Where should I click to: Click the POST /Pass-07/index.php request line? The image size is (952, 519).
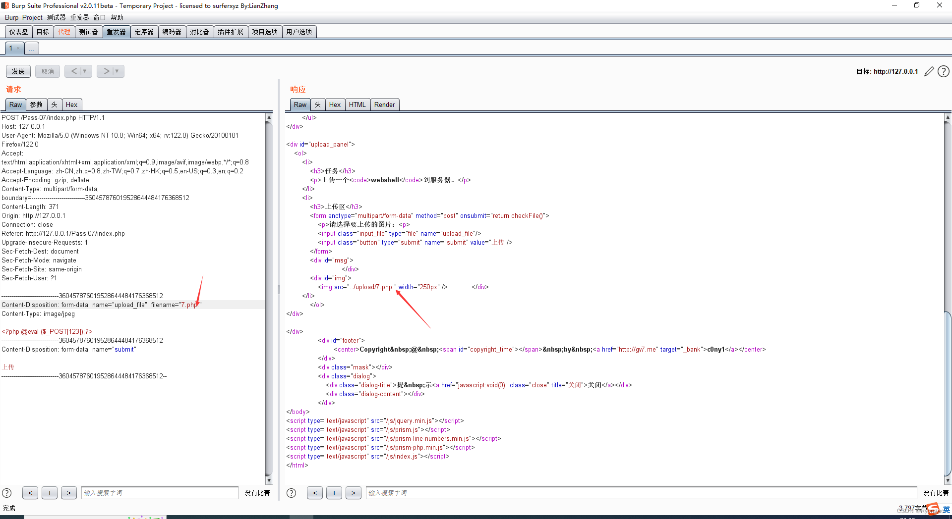tap(53, 117)
